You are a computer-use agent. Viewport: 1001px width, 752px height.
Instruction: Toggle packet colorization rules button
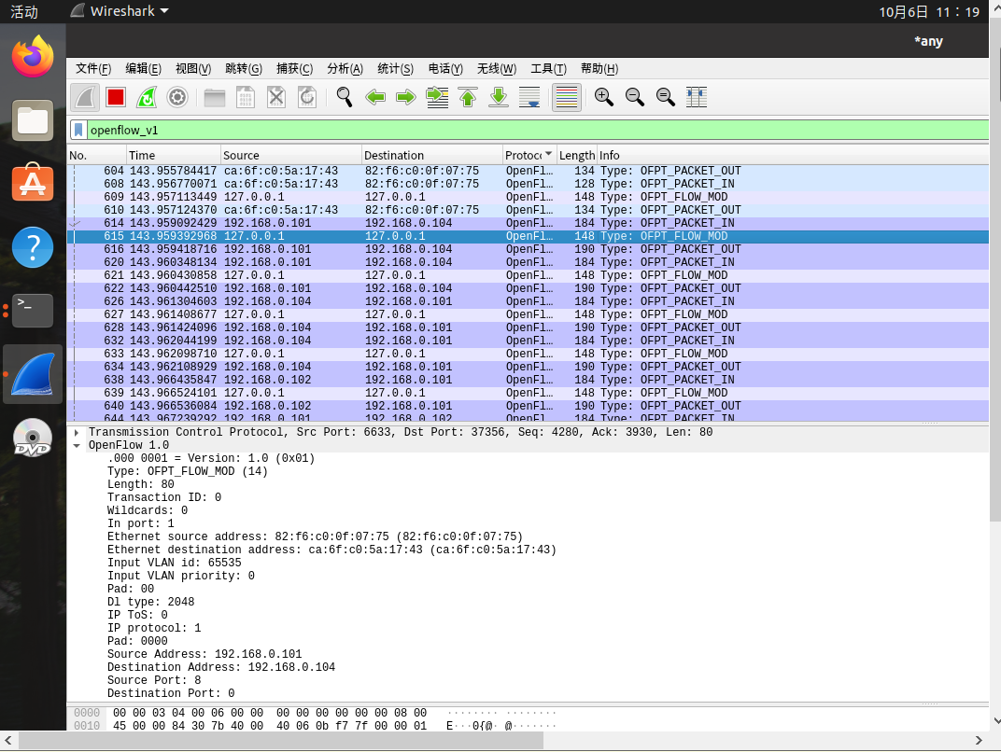(566, 98)
